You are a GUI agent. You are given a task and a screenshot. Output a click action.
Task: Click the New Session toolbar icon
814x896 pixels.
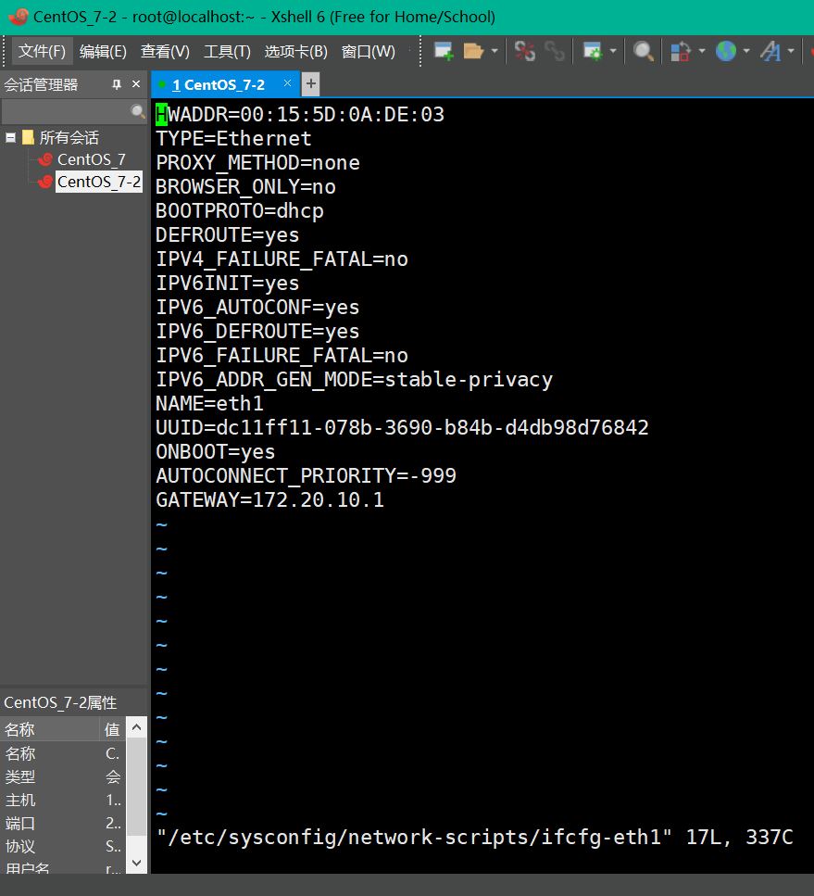(x=444, y=52)
